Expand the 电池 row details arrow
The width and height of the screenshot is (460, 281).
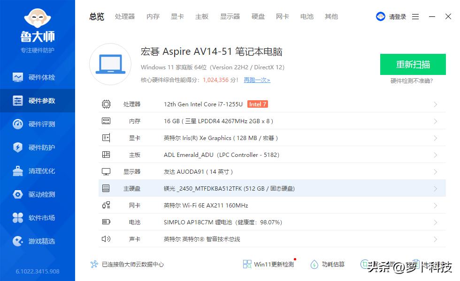[x=436, y=222]
